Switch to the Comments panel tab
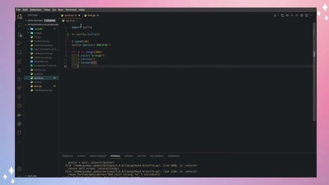Image resolution: width=329 pixels, height=185 pixels. coord(174,156)
